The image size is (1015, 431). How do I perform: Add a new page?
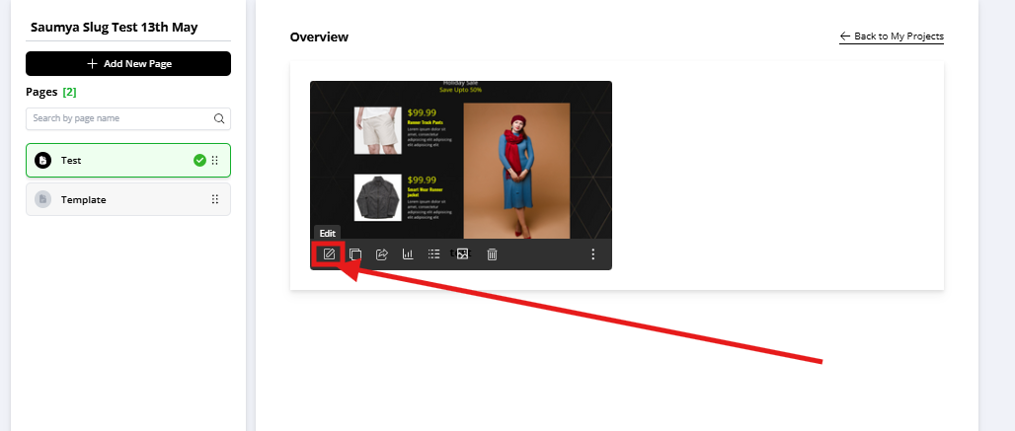(128, 63)
